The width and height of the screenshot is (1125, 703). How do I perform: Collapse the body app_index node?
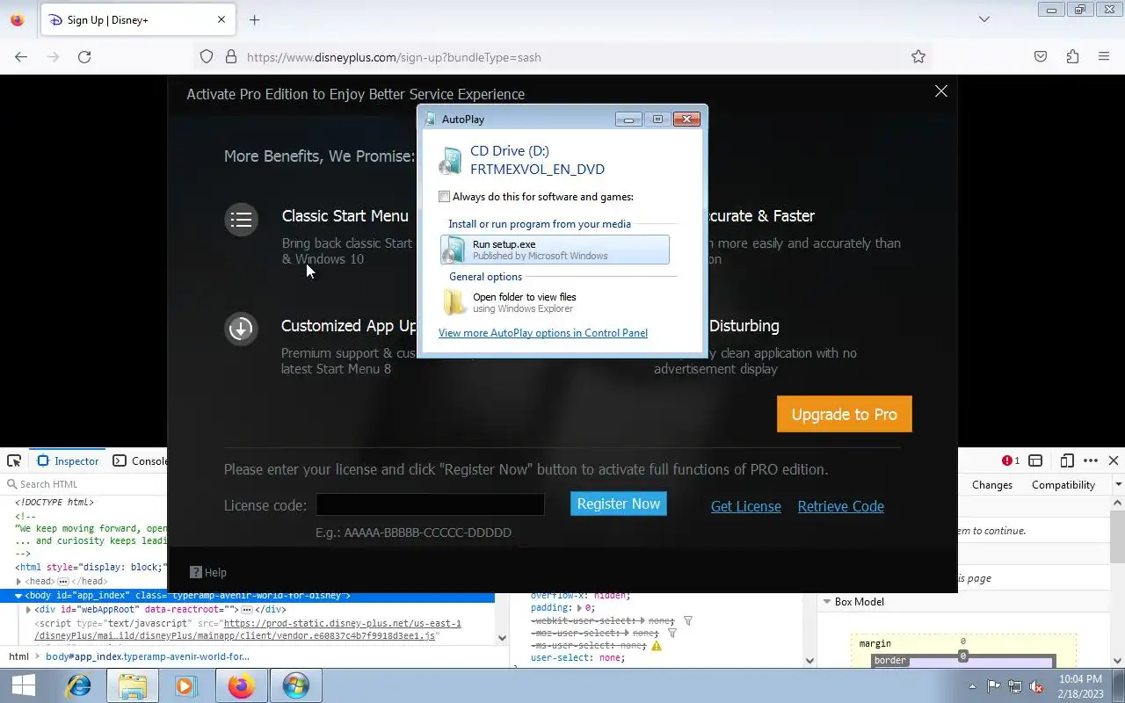[18, 596]
